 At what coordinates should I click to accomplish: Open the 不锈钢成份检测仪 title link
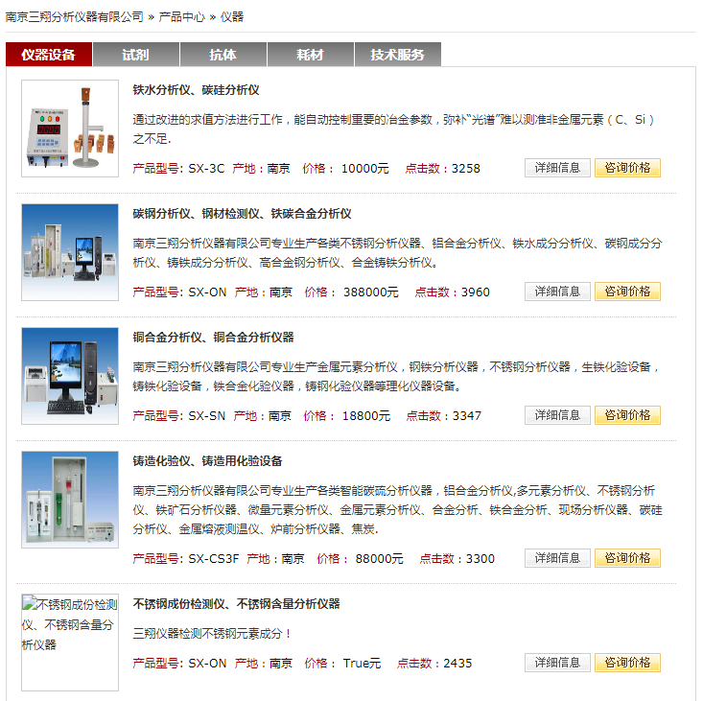coord(236,604)
